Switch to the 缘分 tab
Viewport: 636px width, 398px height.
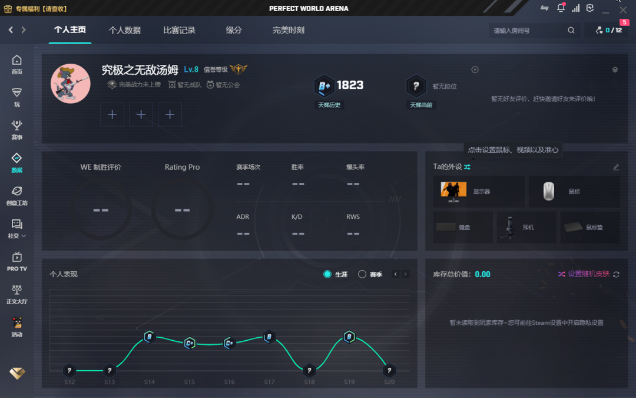234,30
